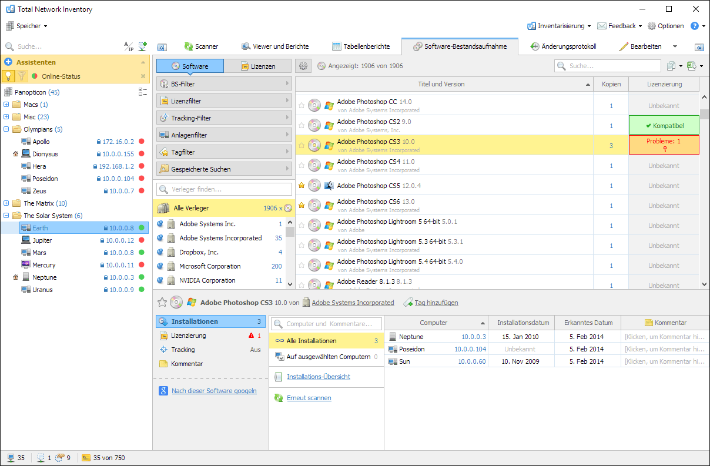Screen dimensions: 710x466
Task: Expand the Macs folder in tree
Action: [x=6, y=105]
